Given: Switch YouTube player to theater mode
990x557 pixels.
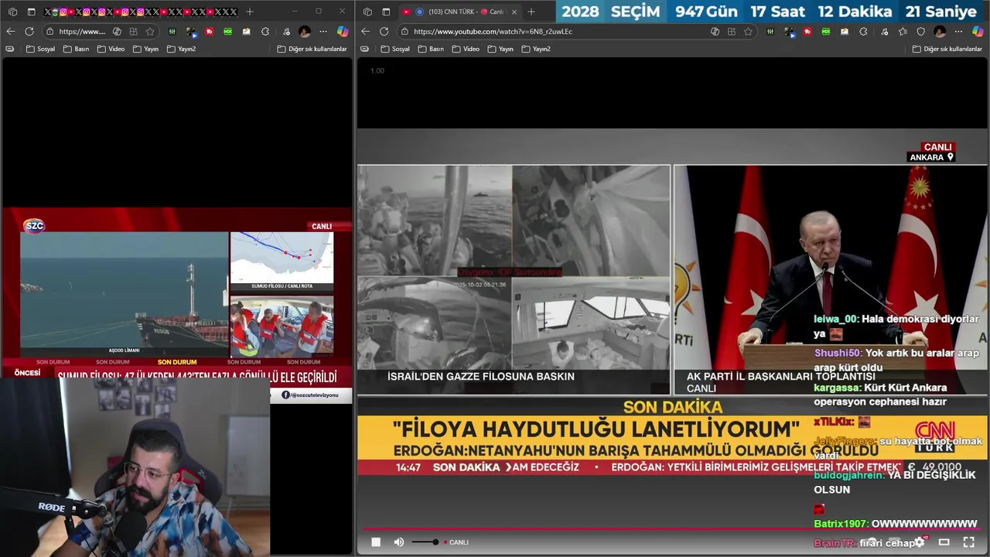Looking at the screenshot, I should [x=944, y=542].
